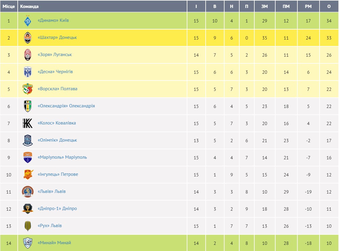This screenshot has width=339, height=251.
Task: Open the «Динамо» Київ team link
Action: click(53, 20)
